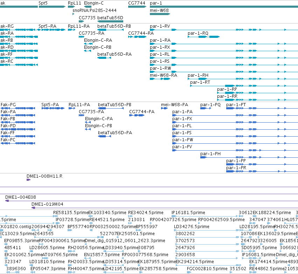The image size is (298, 274).
Task: Select the RpL11-PA protein label
Action: 79,105
